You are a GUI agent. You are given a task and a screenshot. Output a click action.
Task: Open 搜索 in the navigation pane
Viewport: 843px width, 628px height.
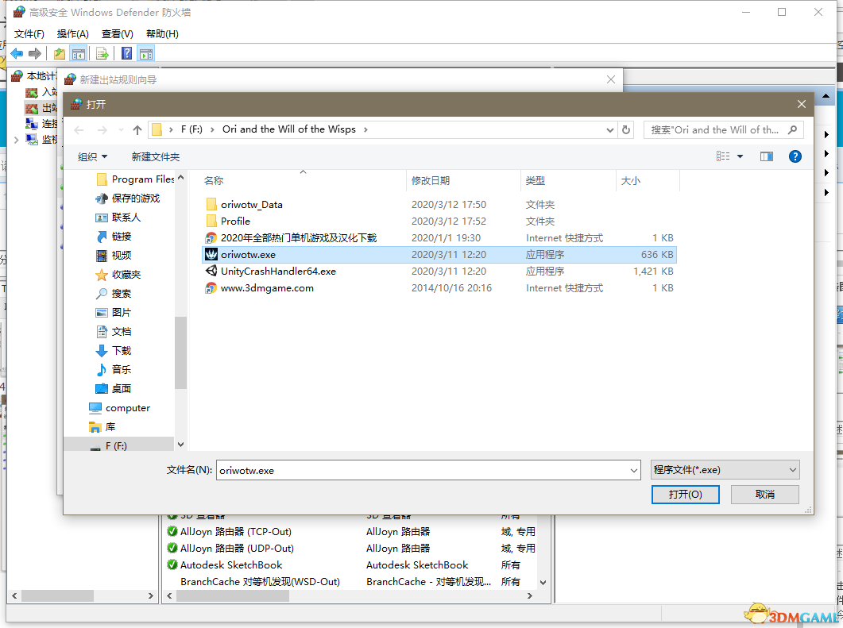click(113, 293)
